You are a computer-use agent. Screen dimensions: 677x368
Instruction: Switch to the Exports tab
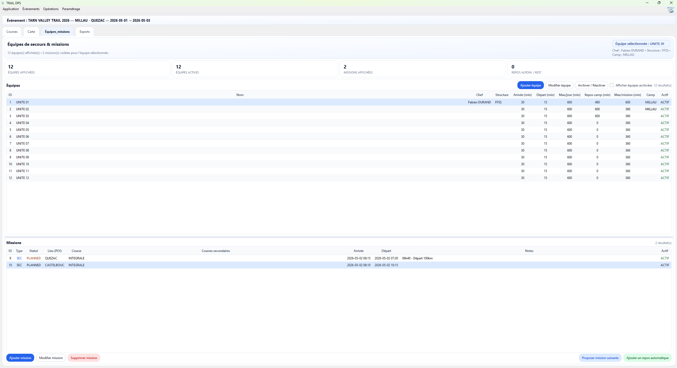(85, 32)
